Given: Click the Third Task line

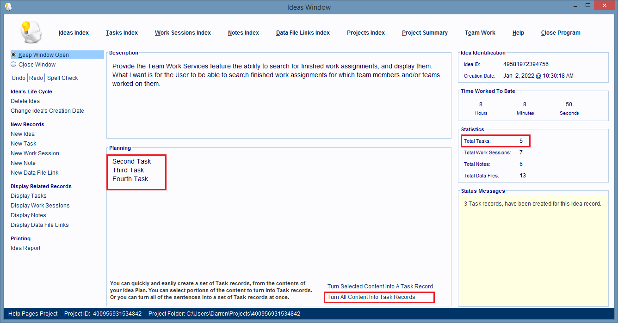Looking at the screenshot, I should pyautogui.click(x=129, y=170).
